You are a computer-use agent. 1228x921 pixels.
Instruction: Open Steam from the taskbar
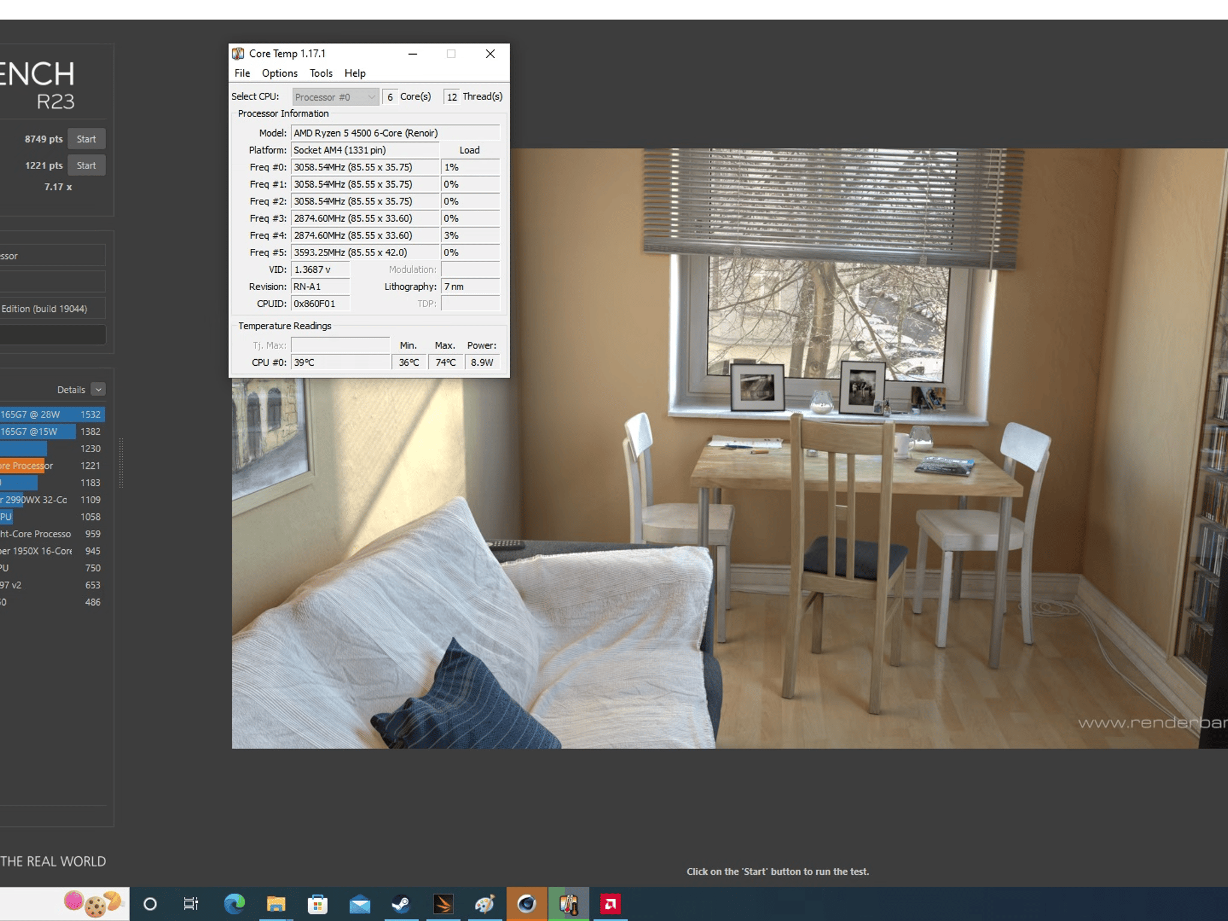(x=401, y=904)
